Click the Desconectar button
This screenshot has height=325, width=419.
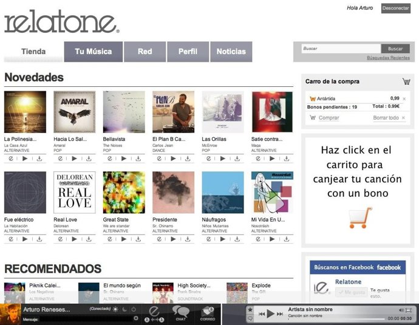395,9
